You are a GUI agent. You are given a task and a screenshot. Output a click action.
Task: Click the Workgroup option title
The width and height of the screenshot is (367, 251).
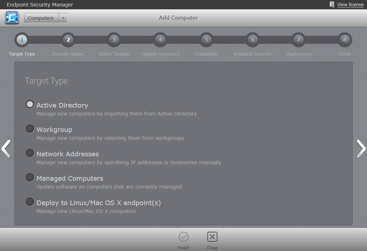point(54,130)
